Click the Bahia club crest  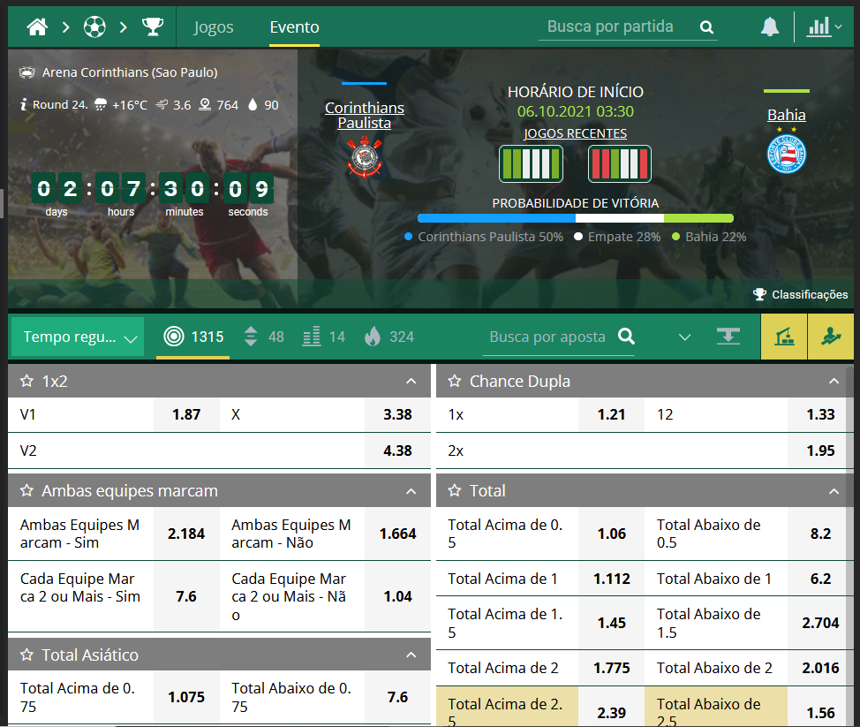pos(787,151)
